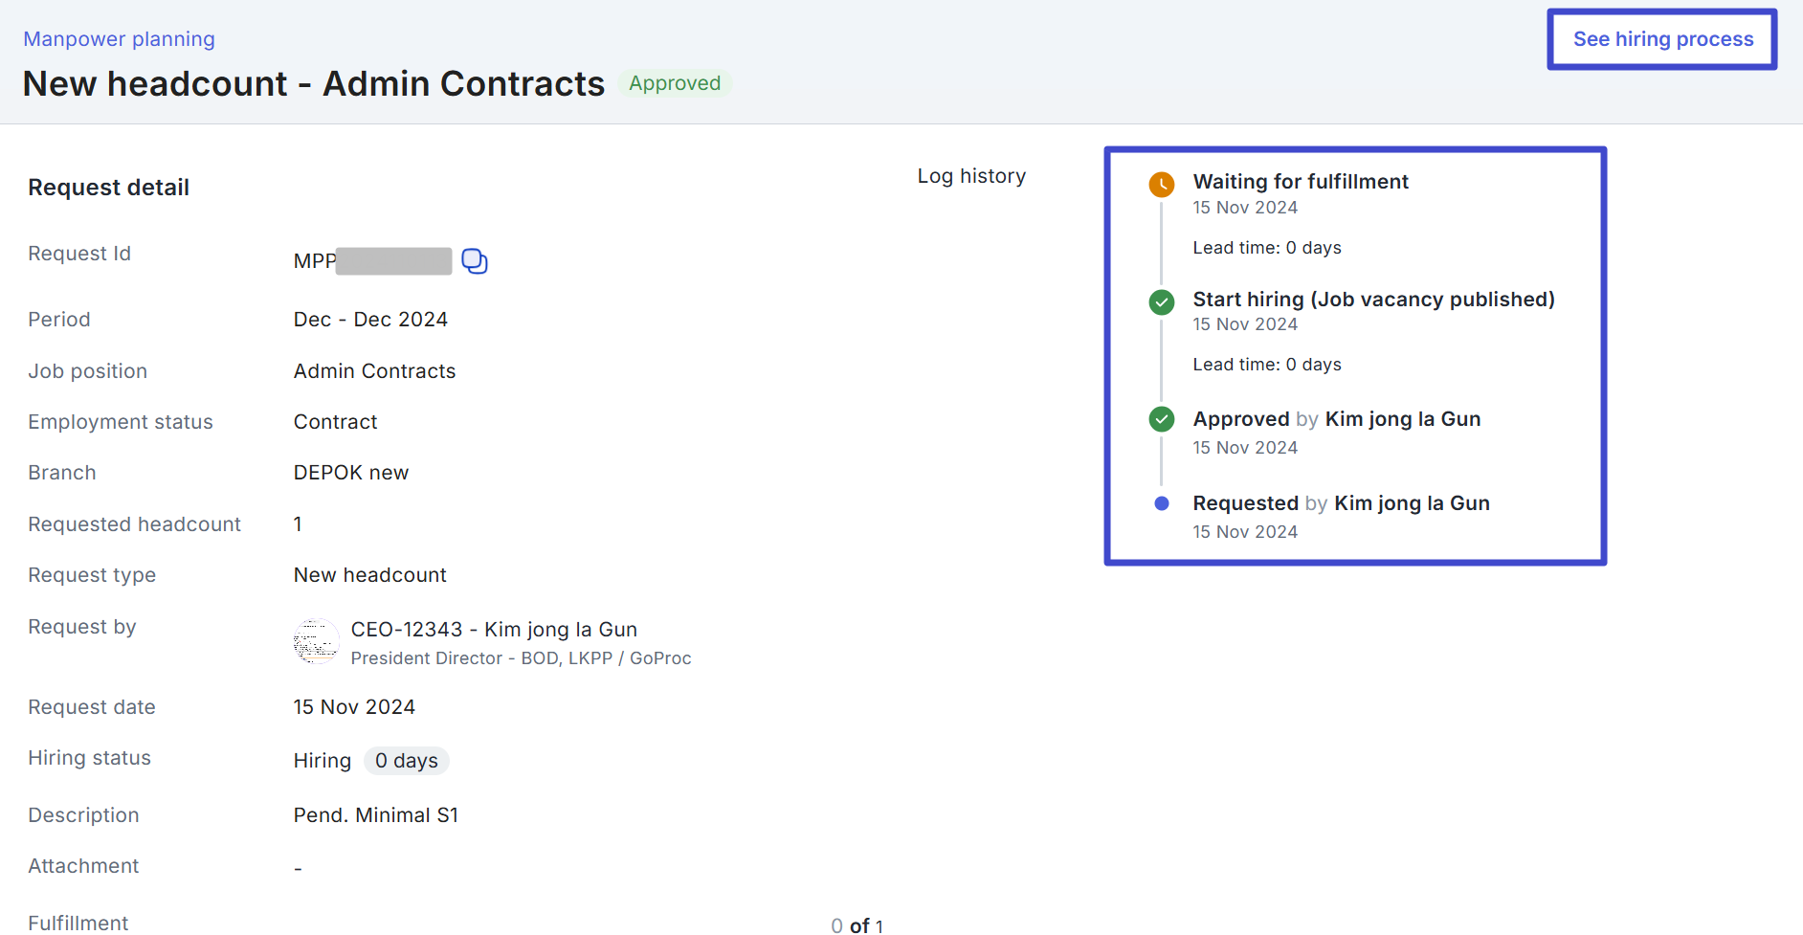The height and width of the screenshot is (935, 1803).
Task: Click the green check beside Approved entry
Action: 1162,419
